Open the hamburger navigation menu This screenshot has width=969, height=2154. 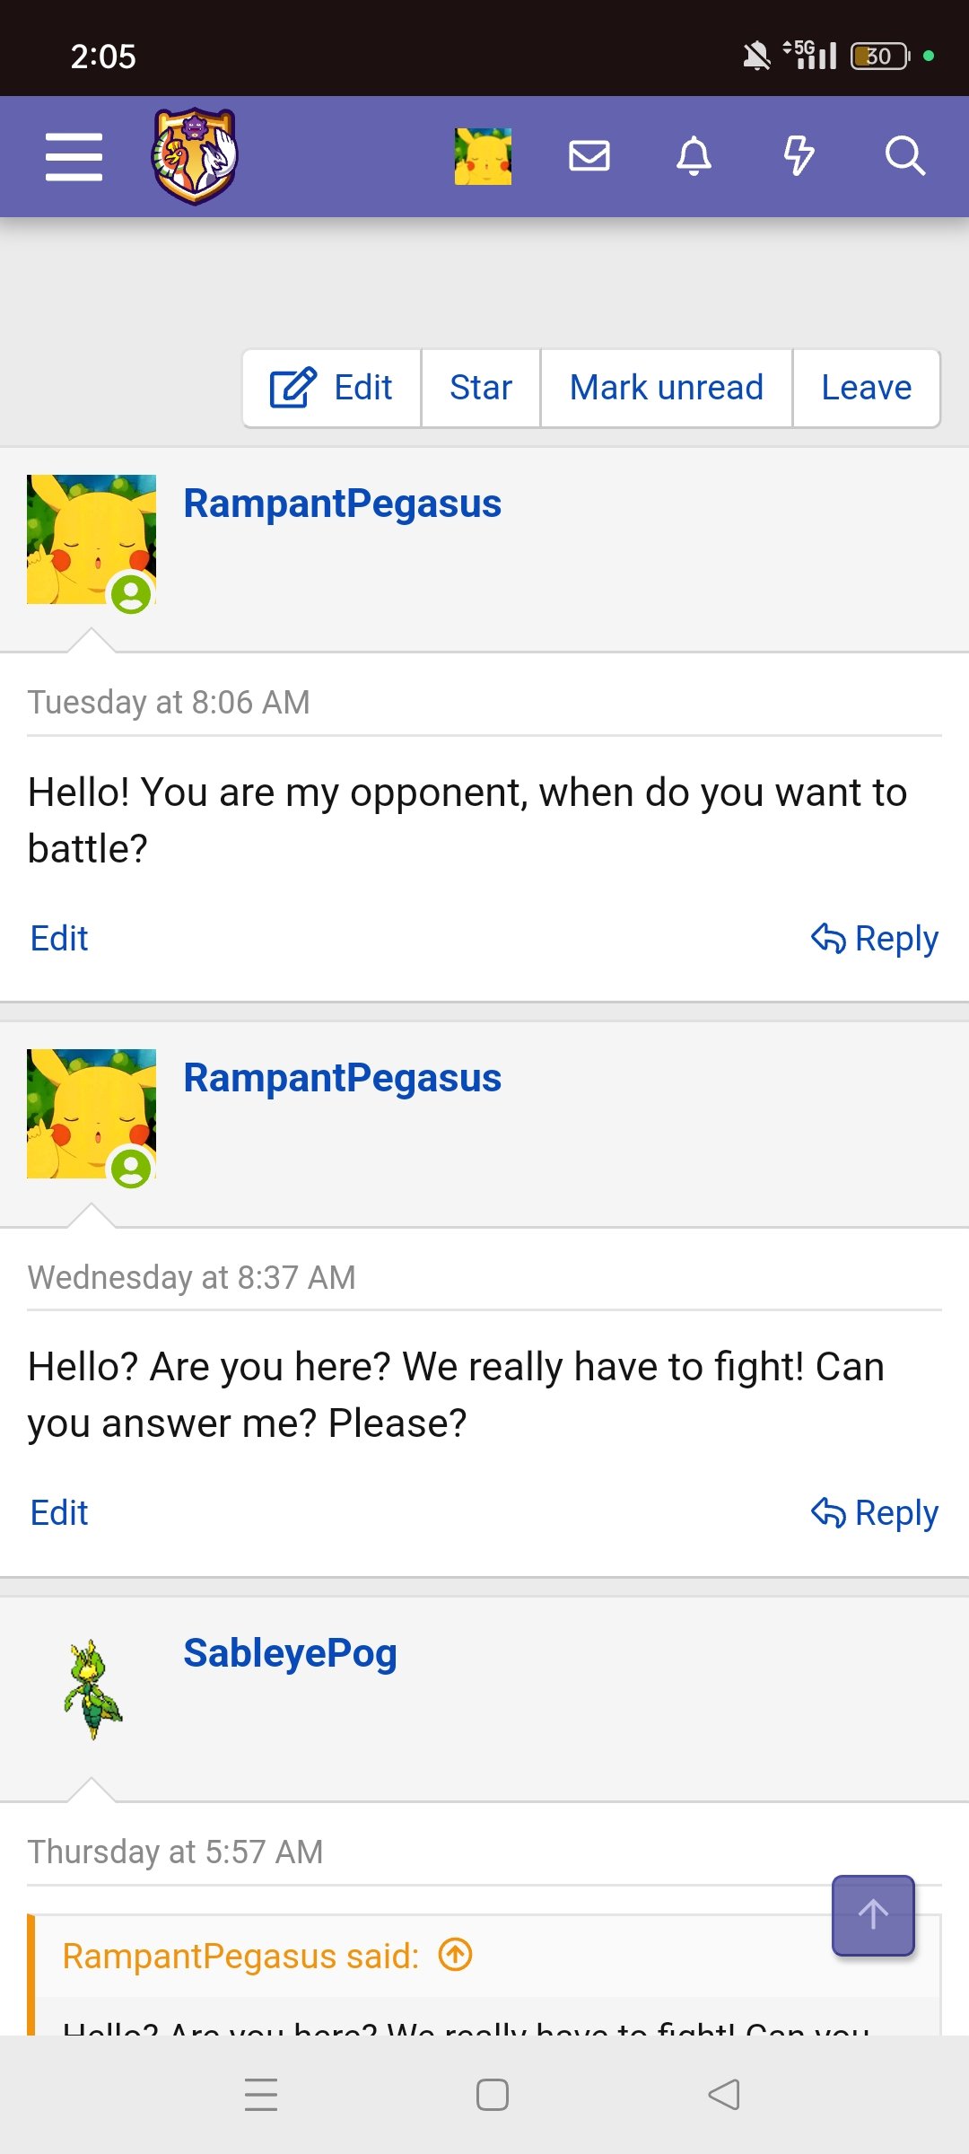(74, 157)
